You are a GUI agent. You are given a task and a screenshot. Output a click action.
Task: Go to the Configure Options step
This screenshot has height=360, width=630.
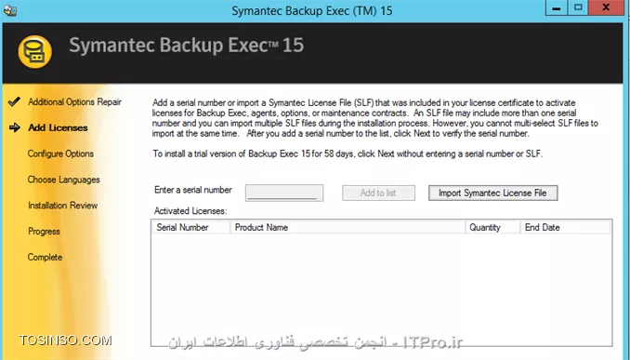(60, 153)
